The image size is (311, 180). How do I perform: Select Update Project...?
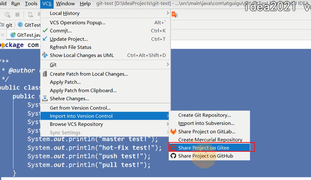coord(105,39)
